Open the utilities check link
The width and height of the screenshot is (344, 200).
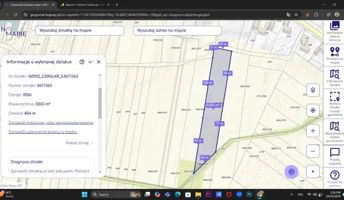click(43, 132)
